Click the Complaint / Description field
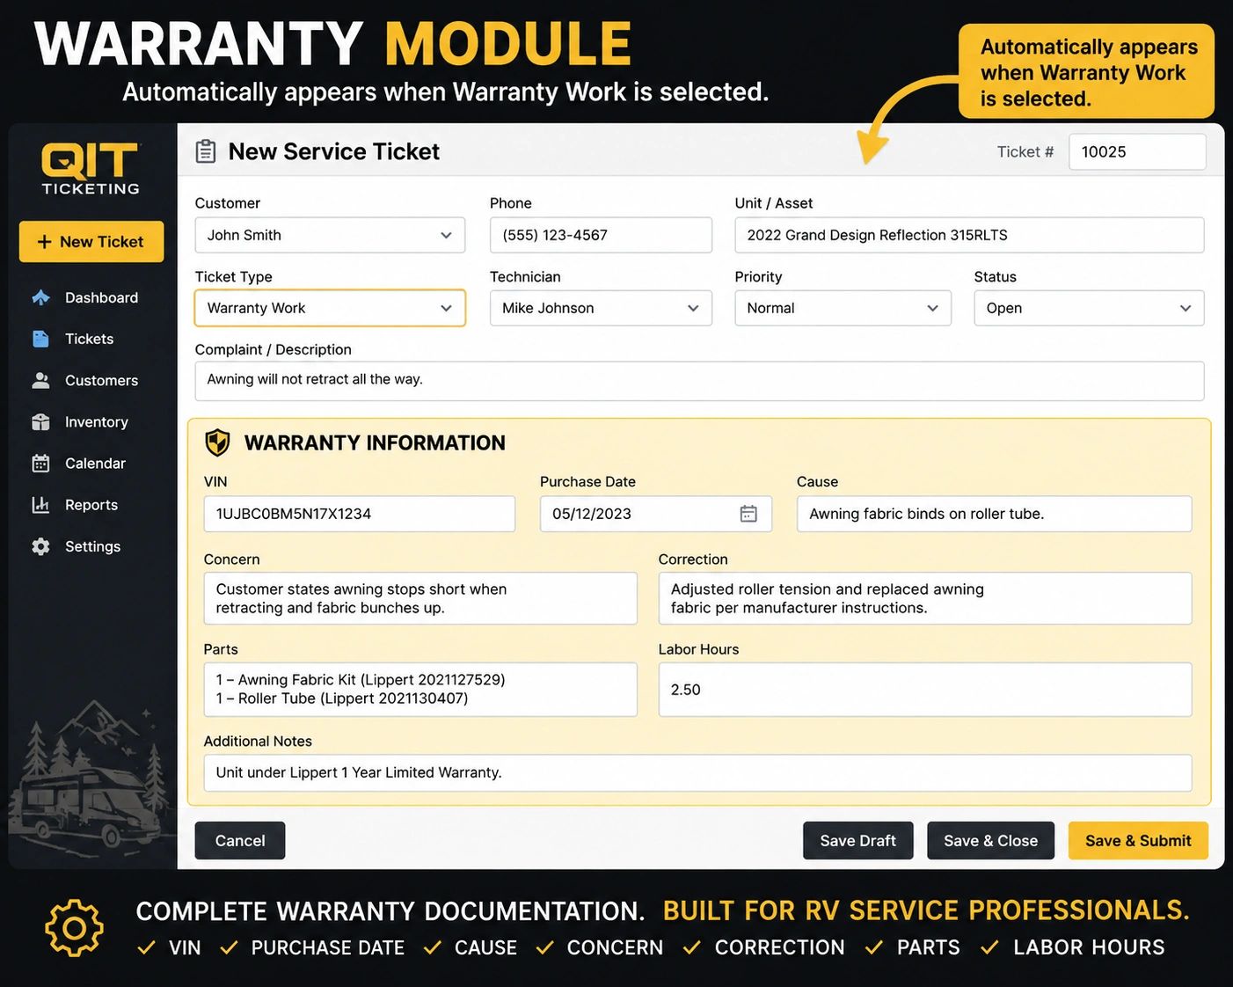Image resolution: width=1233 pixels, height=987 pixels. [699, 381]
